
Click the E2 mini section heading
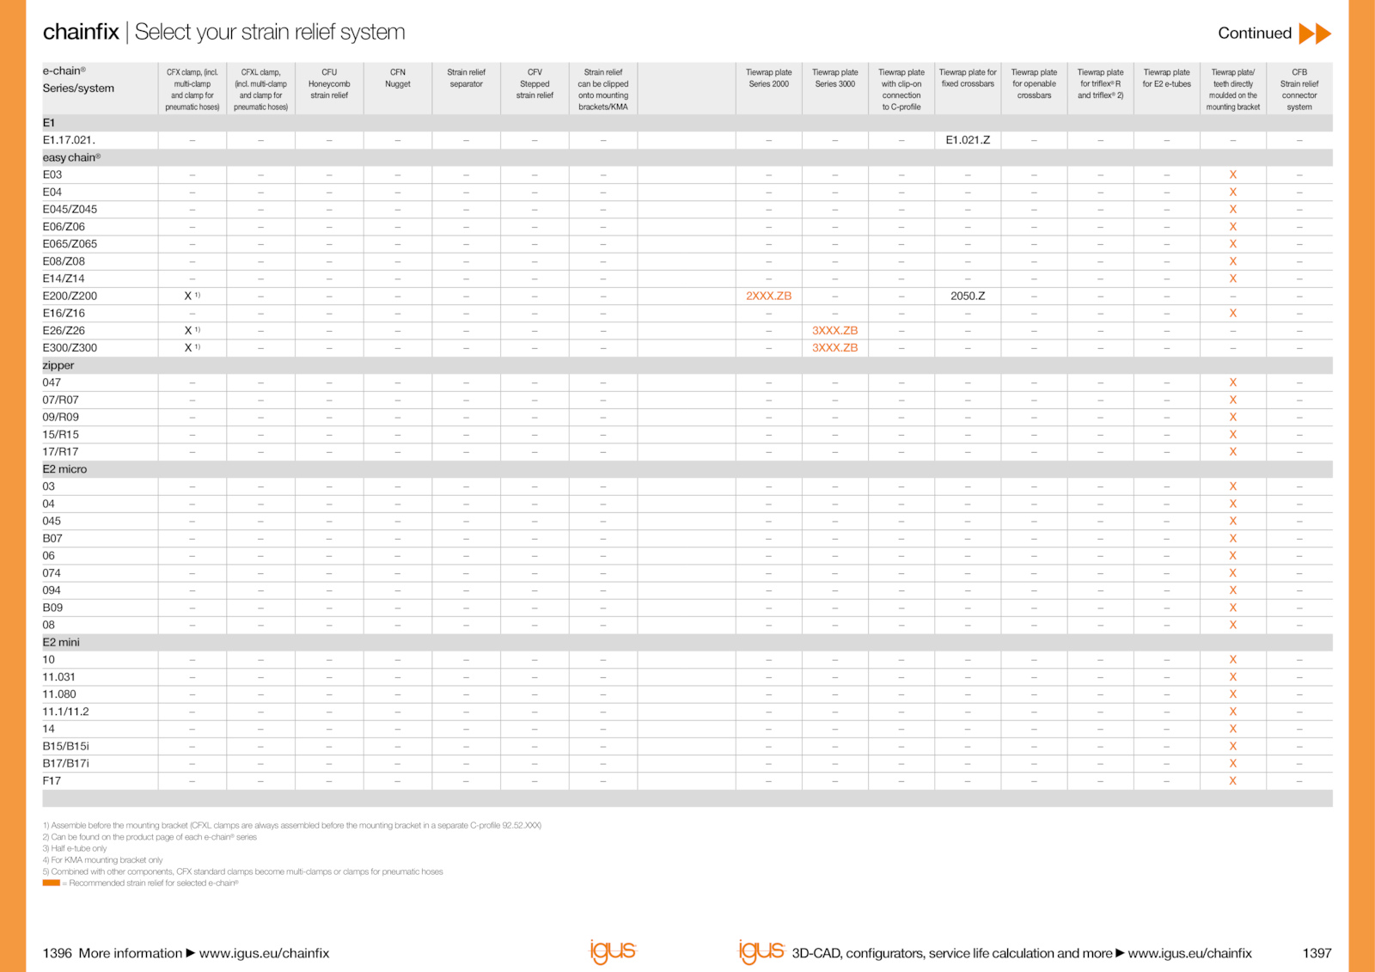click(x=61, y=642)
